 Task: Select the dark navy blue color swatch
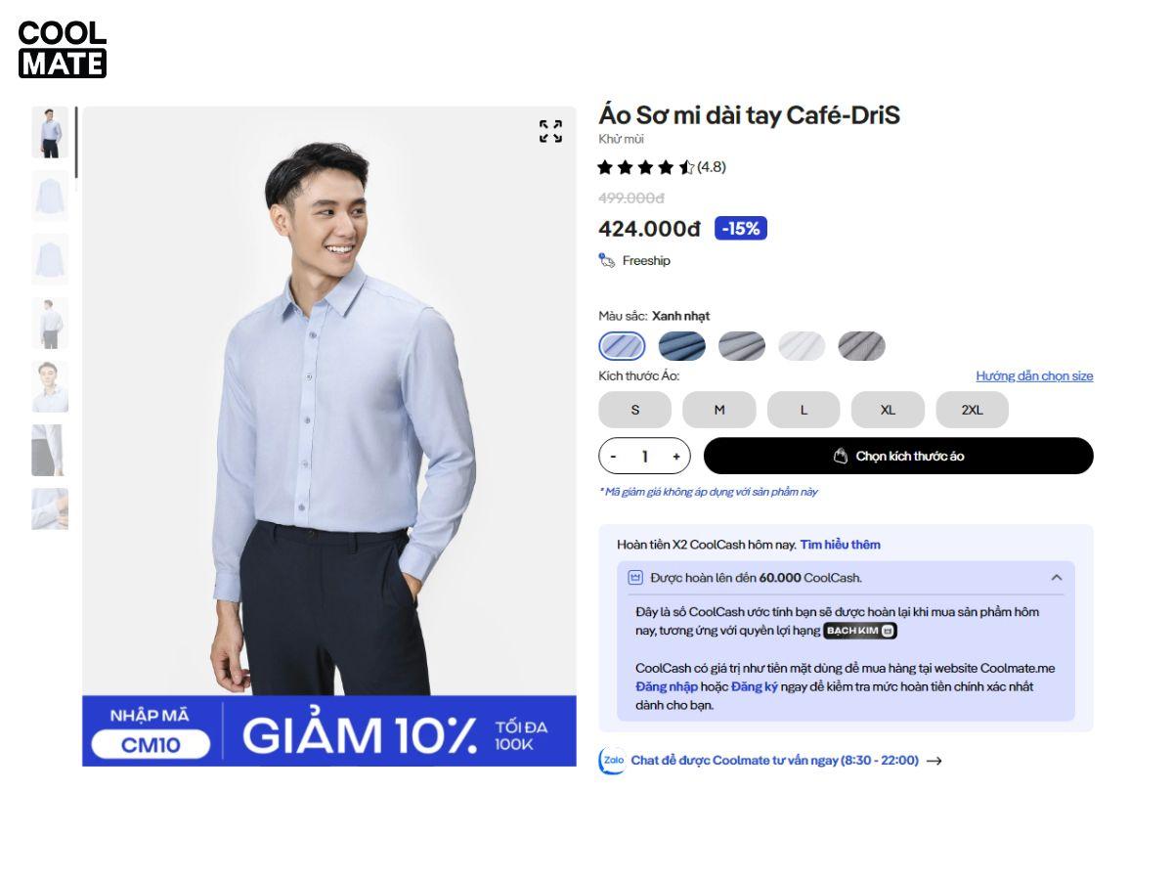(682, 346)
